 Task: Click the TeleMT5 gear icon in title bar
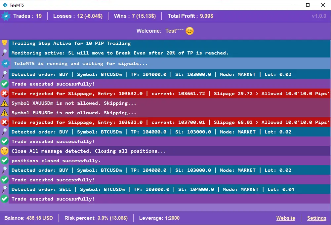point(5,5)
